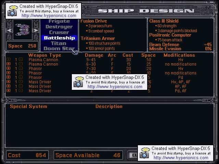Show the next ship picture with right arrow
This screenshot has height=164, width=219.
tap(36, 30)
